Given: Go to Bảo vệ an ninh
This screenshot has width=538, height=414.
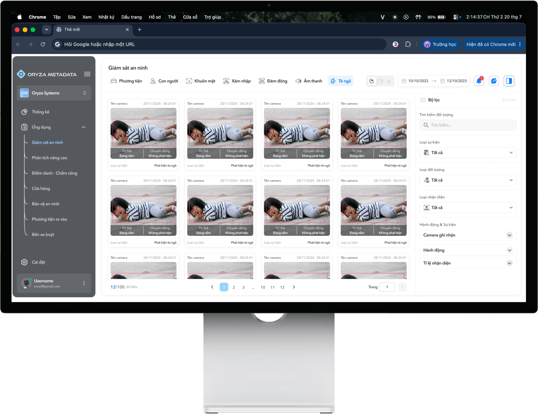Looking at the screenshot, I should [x=46, y=204].
